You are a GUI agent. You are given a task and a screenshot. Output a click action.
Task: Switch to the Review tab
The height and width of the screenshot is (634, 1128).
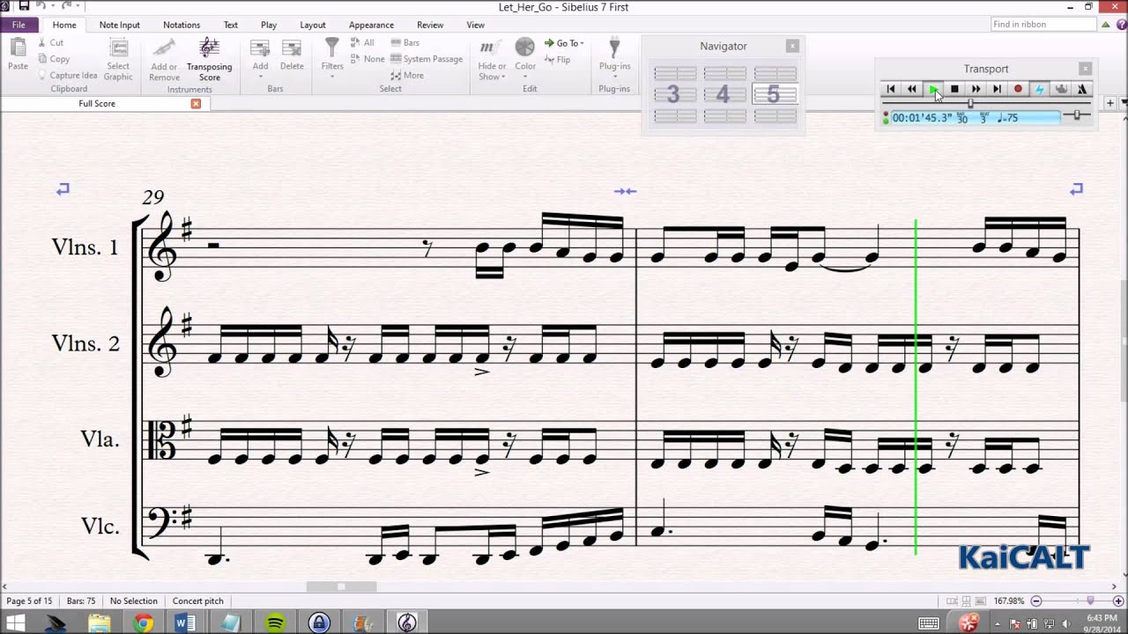[430, 25]
